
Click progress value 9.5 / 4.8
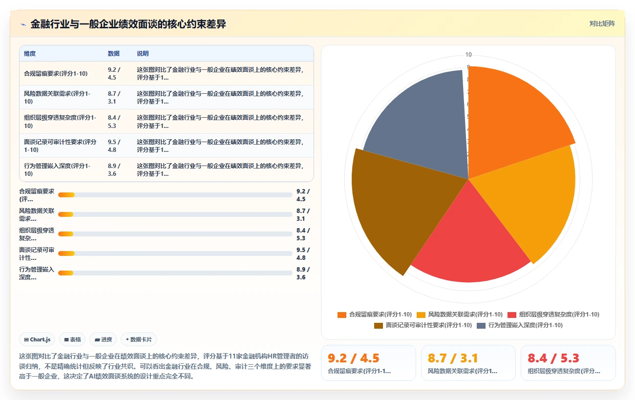[303, 253]
